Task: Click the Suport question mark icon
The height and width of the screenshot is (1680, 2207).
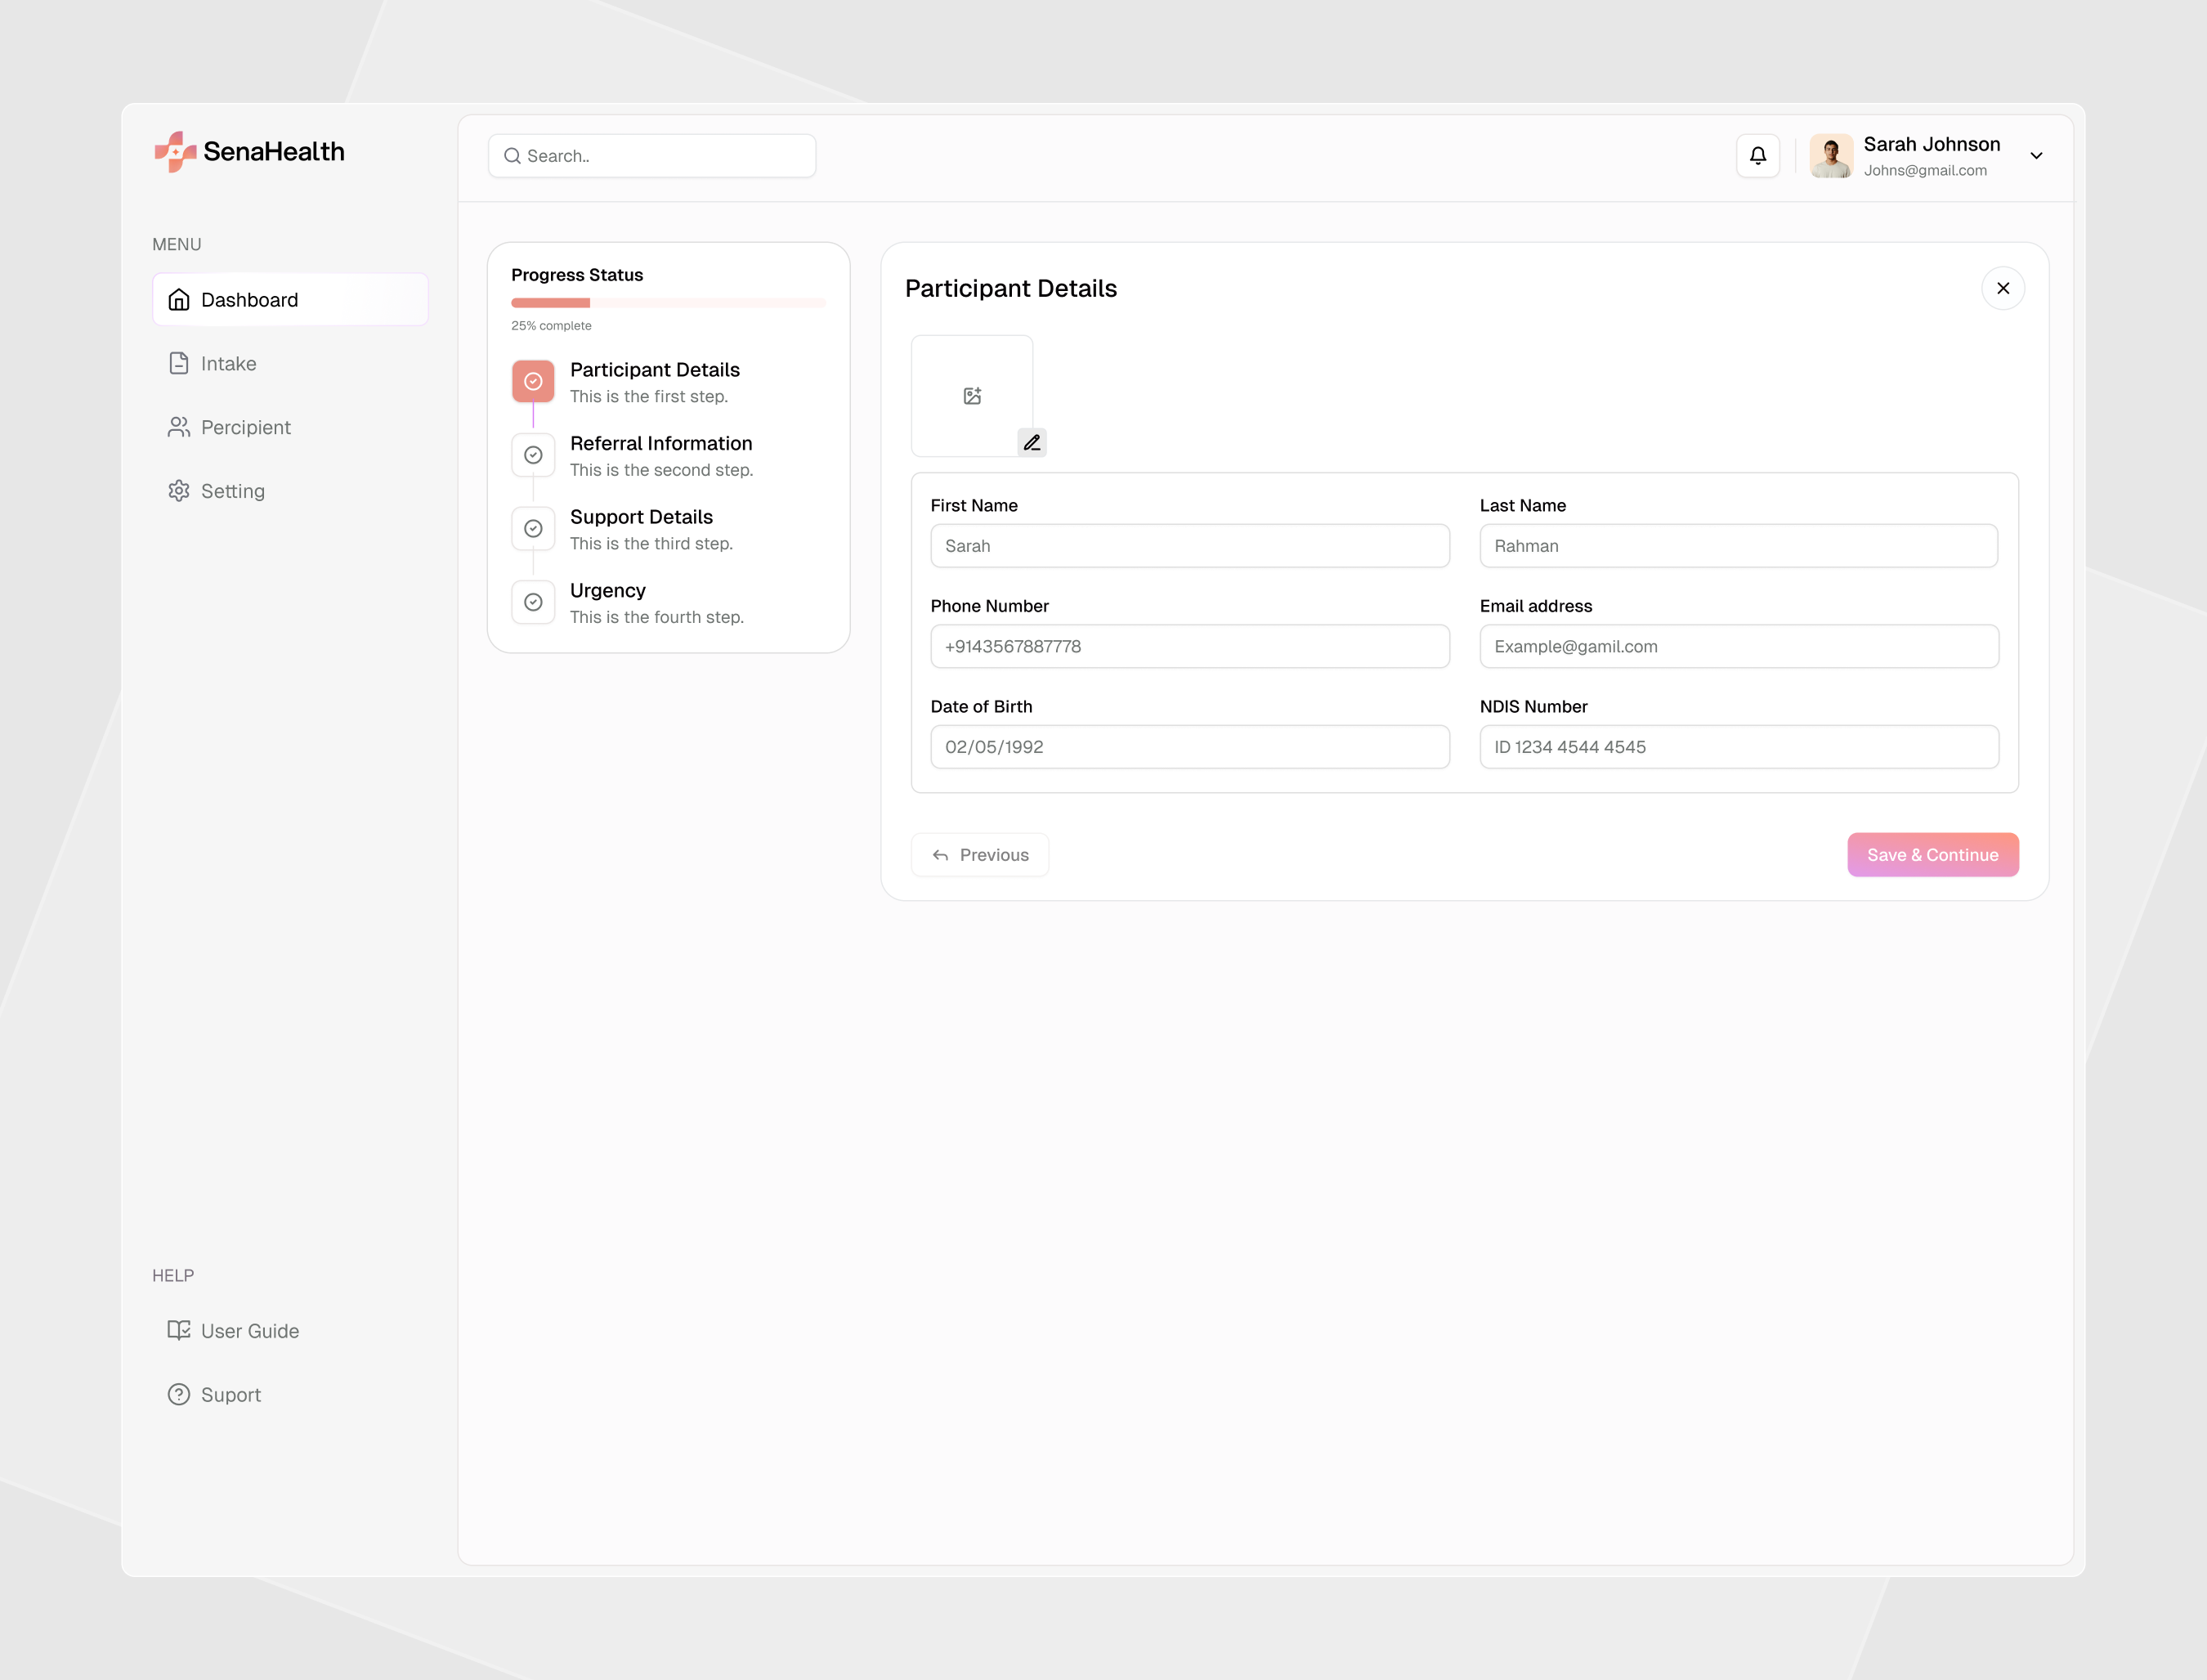Action: tap(178, 1394)
